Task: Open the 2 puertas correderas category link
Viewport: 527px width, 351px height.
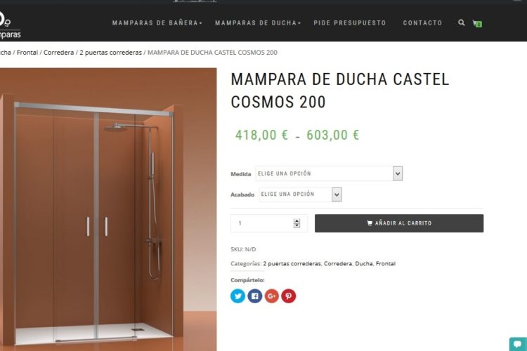Action: [x=292, y=264]
